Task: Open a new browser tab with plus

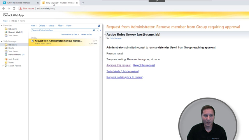Action: pyautogui.click(x=83, y=3)
